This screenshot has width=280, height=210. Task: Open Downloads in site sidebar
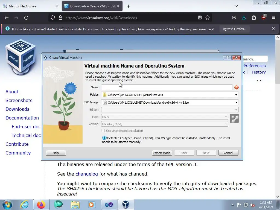17,109
